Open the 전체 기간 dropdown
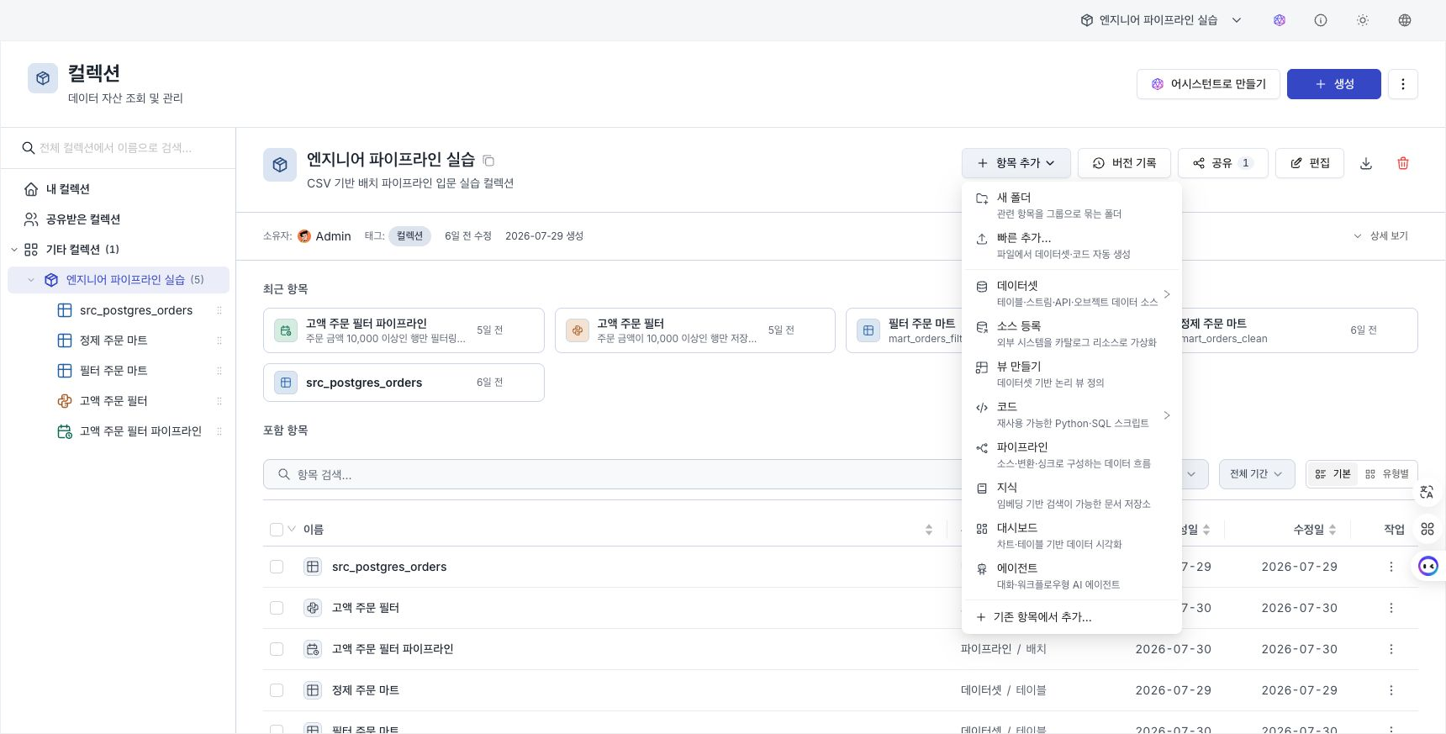1446x734 pixels. tap(1256, 474)
